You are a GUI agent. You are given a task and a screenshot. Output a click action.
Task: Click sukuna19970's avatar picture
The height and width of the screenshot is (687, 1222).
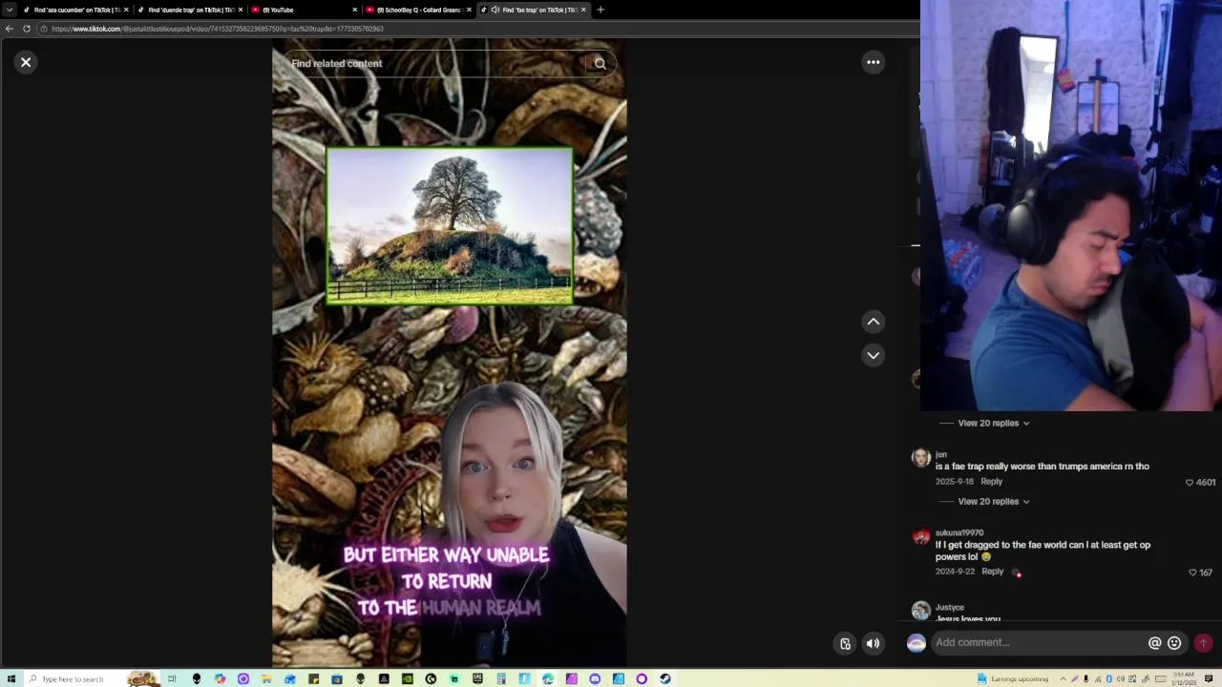[x=920, y=536]
